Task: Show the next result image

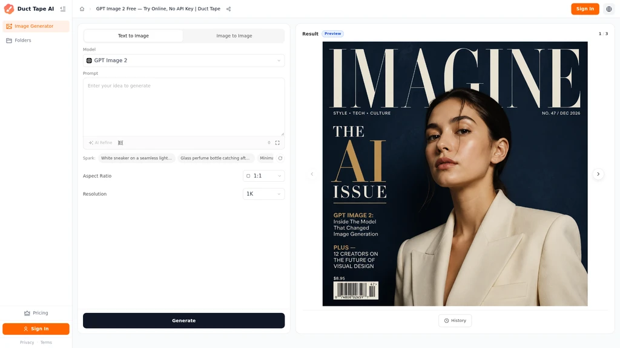Action: 598,174
